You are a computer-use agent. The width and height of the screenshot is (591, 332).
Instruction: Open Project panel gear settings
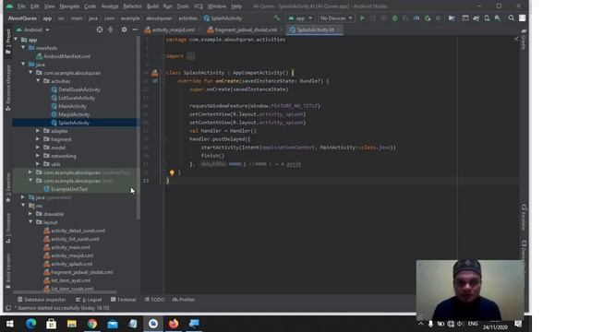point(124,30)
